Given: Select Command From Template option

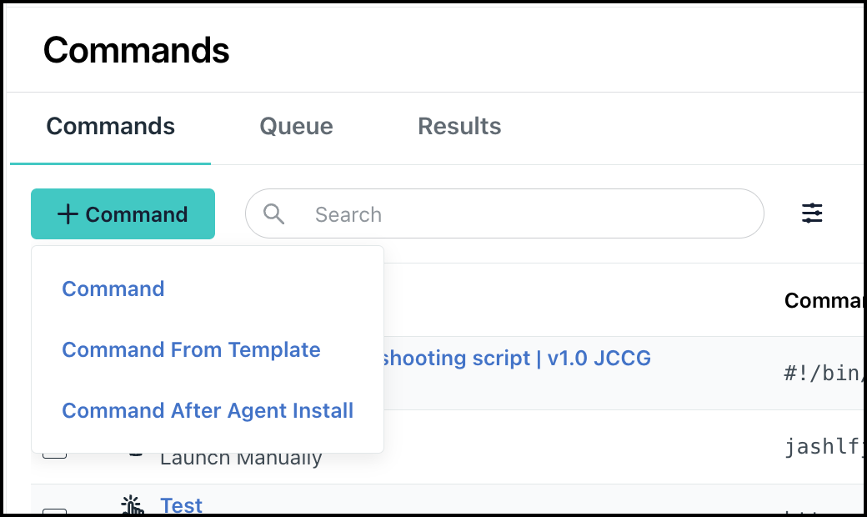Looking at the screenshot, I should (191, 349).
